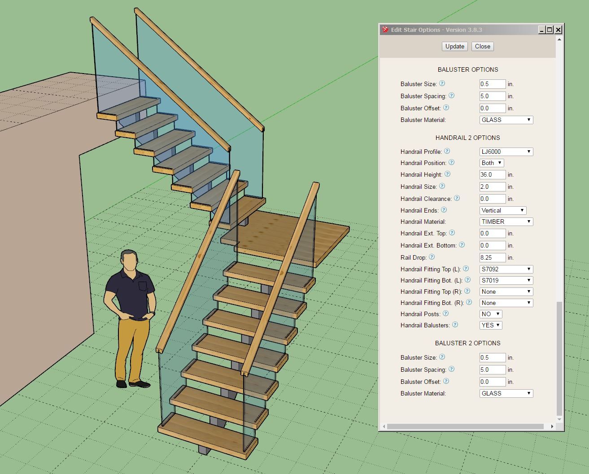Show help icon for Rail Drop
The image size is (589, 474).
pyautogui.click(x=432, y=257)
